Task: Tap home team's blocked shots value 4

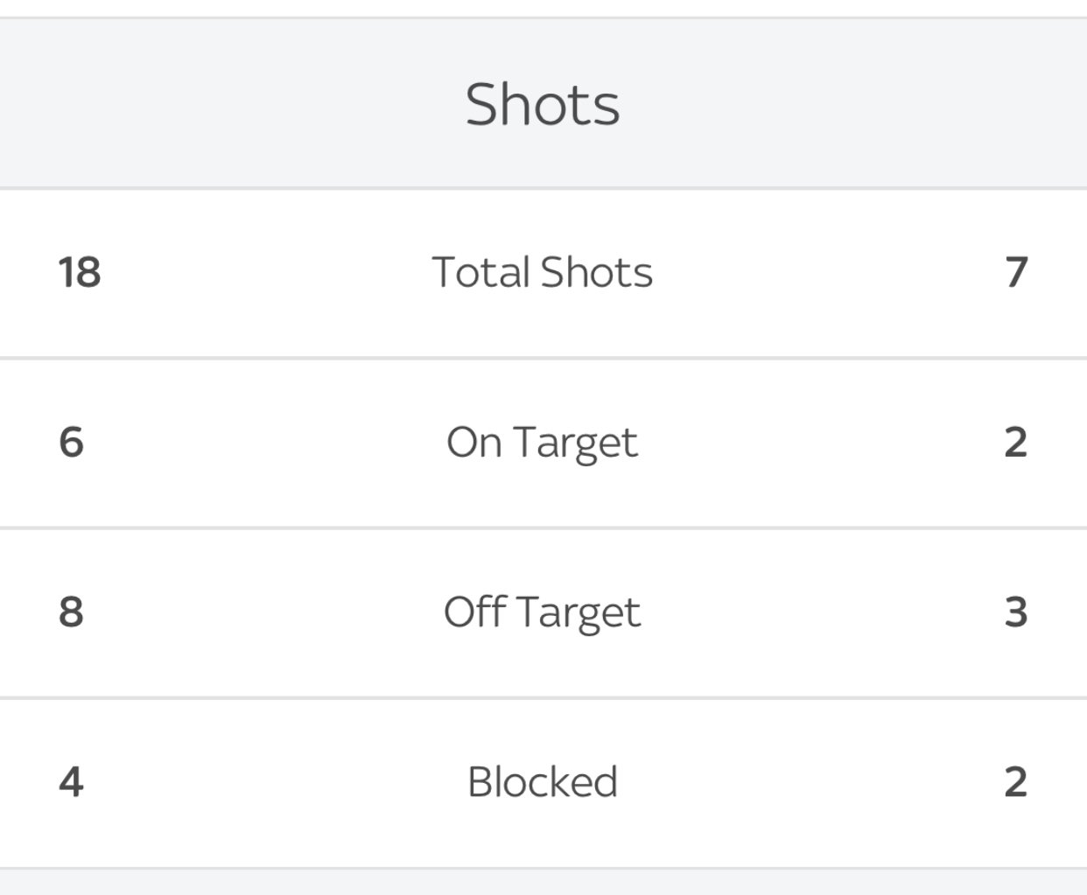Action: point(71,781)
